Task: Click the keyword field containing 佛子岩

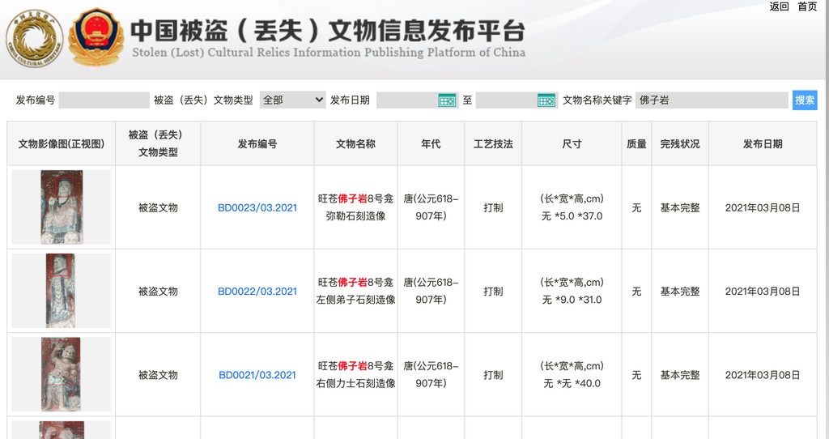Action: tap(711, 100)
